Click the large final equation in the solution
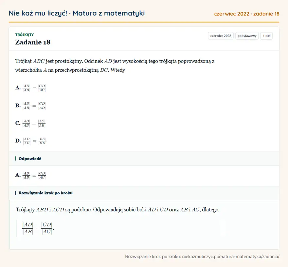288x267 pixels. tap(38, 228)
